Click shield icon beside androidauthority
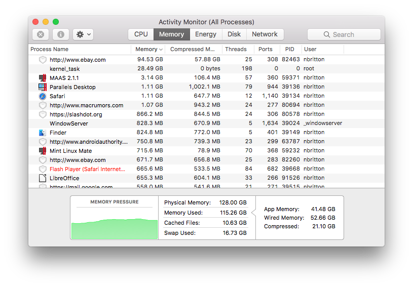Viewport: 413px width, 287px height. [43, 142]
